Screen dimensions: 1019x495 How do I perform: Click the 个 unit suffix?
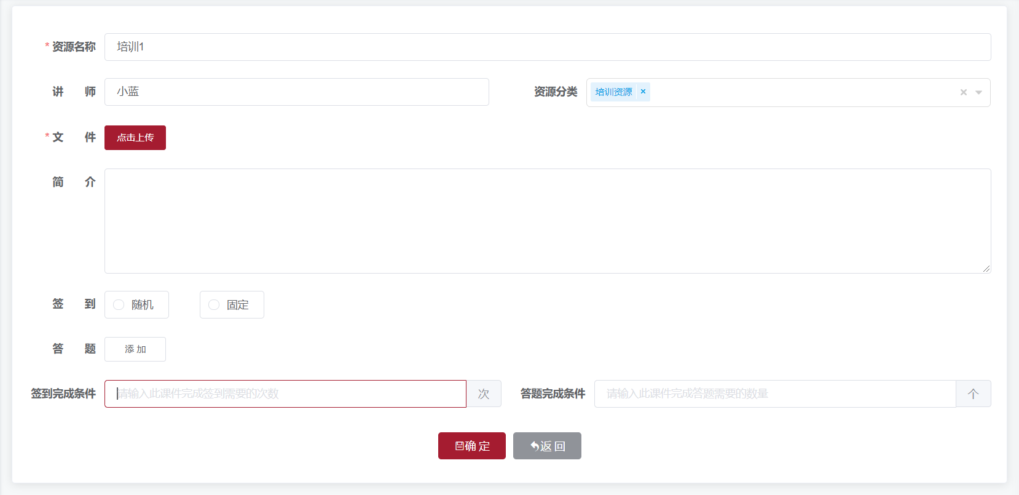pos(974,394)
